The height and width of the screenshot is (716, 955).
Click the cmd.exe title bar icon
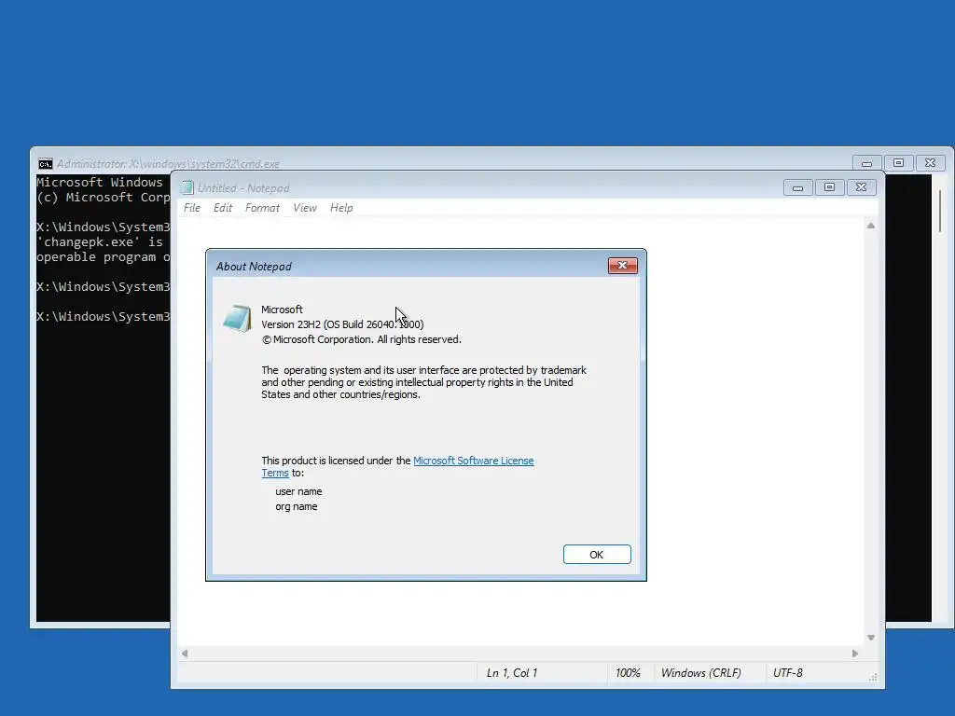coord(45,164)
